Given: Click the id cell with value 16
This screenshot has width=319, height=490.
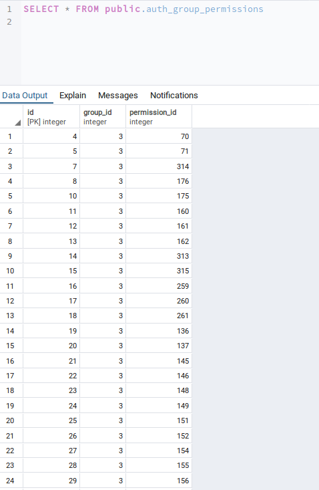Looking at the screenshot, I should point(51,286).
